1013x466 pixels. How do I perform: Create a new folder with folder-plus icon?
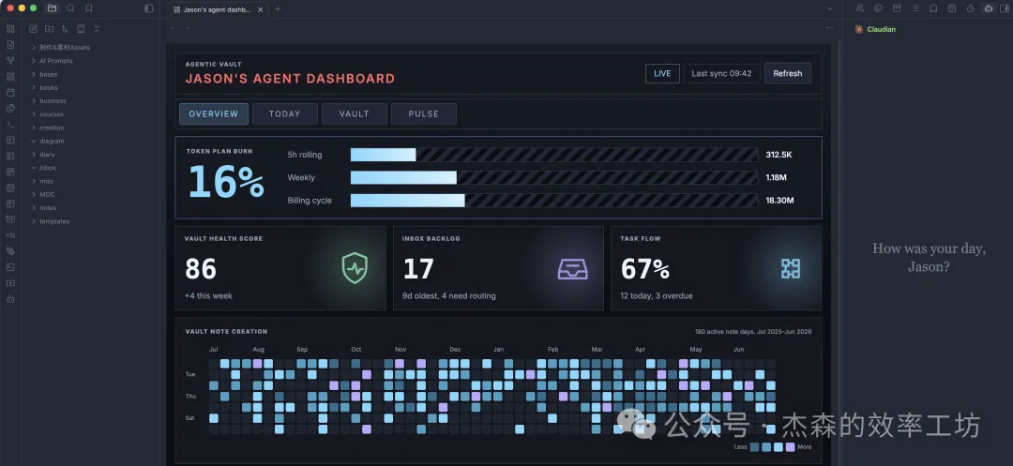pyautogui.click(x=49, y=29)
